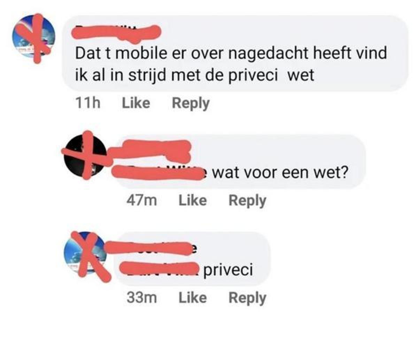Open the 47m timestamp

pyautogui.click(x=142, y=200)
